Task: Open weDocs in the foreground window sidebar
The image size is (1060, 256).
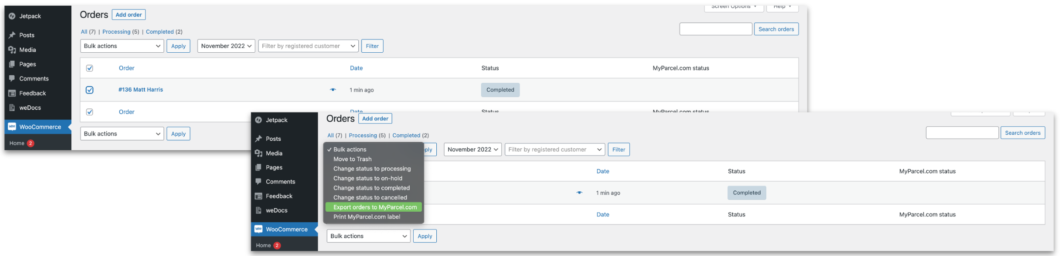Action: coord(276,210)
